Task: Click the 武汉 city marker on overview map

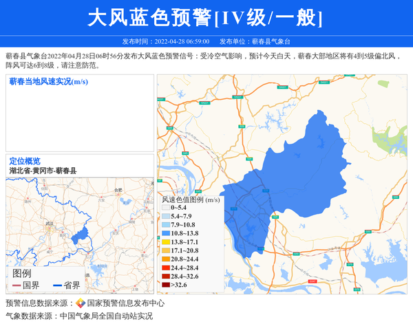Action: click(47, 228)
